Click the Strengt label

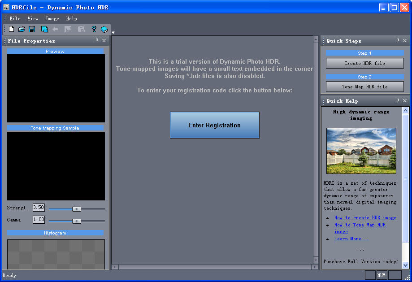[16, 208]
